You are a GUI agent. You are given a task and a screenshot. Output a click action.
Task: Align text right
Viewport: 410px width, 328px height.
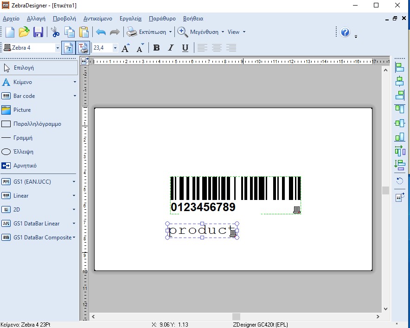tap(231, 48)
